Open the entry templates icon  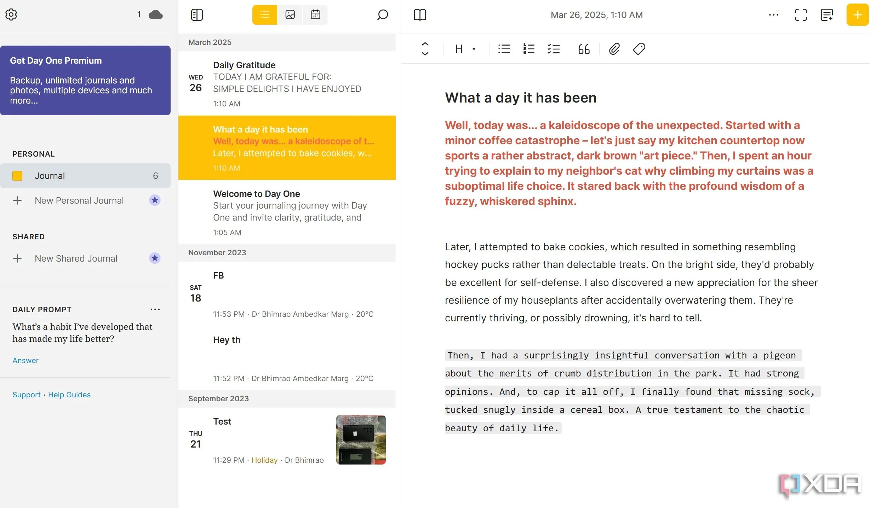(827, 15)
